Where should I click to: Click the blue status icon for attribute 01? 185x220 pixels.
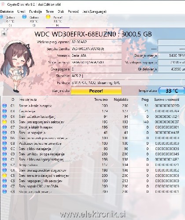[4, 106]
